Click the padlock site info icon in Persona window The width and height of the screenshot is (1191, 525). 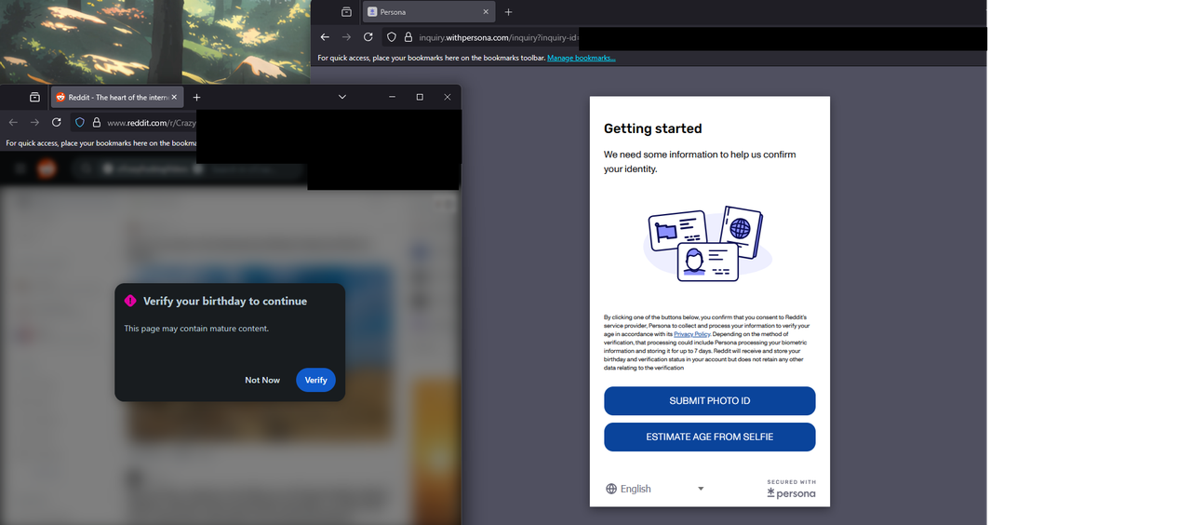click(x=408, y=37)
